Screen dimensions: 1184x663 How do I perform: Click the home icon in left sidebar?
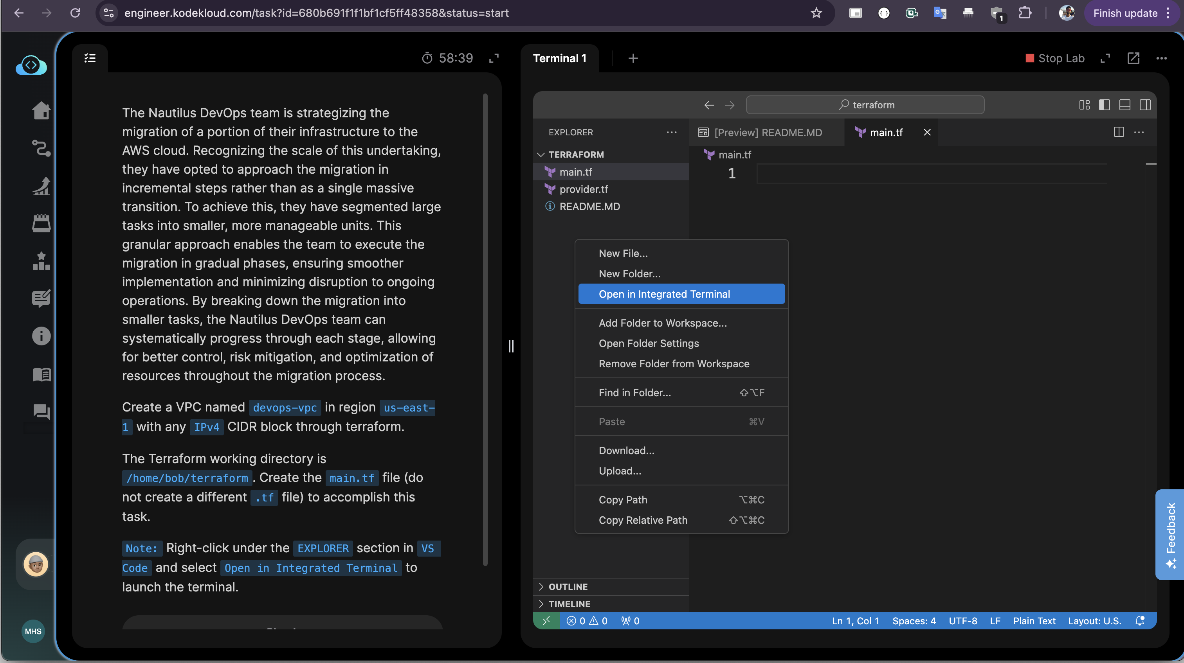[x=41, y=110]
